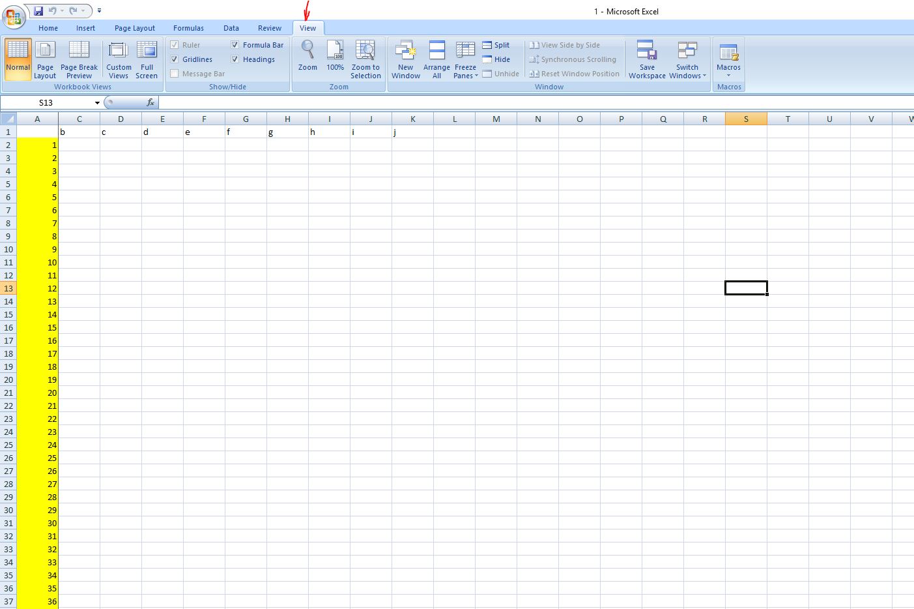Open a New Window
The height and width of the screenshot is (609, 914).
tap(405, 51)
